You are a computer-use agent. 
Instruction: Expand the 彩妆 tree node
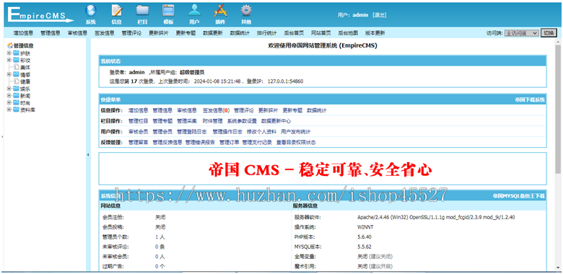click(9, 61)
